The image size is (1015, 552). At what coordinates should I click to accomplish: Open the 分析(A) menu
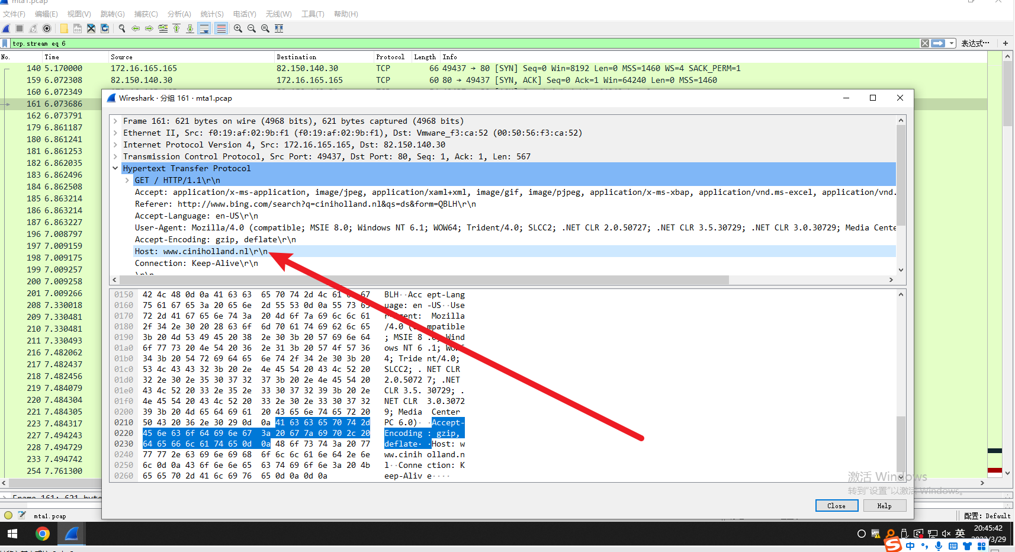(x=179, y=14)
